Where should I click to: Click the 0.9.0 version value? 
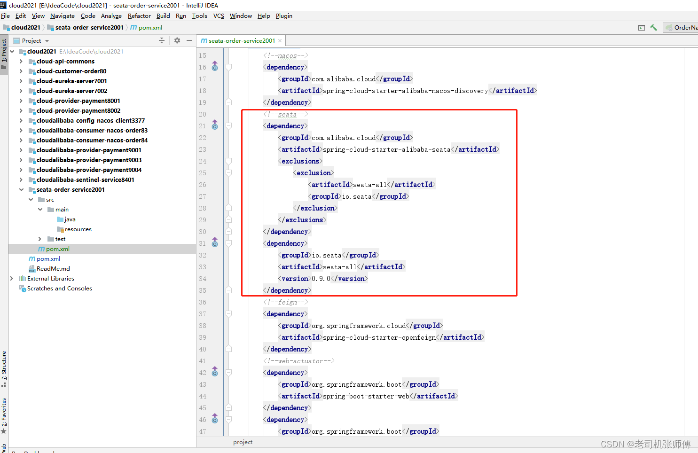321,279
